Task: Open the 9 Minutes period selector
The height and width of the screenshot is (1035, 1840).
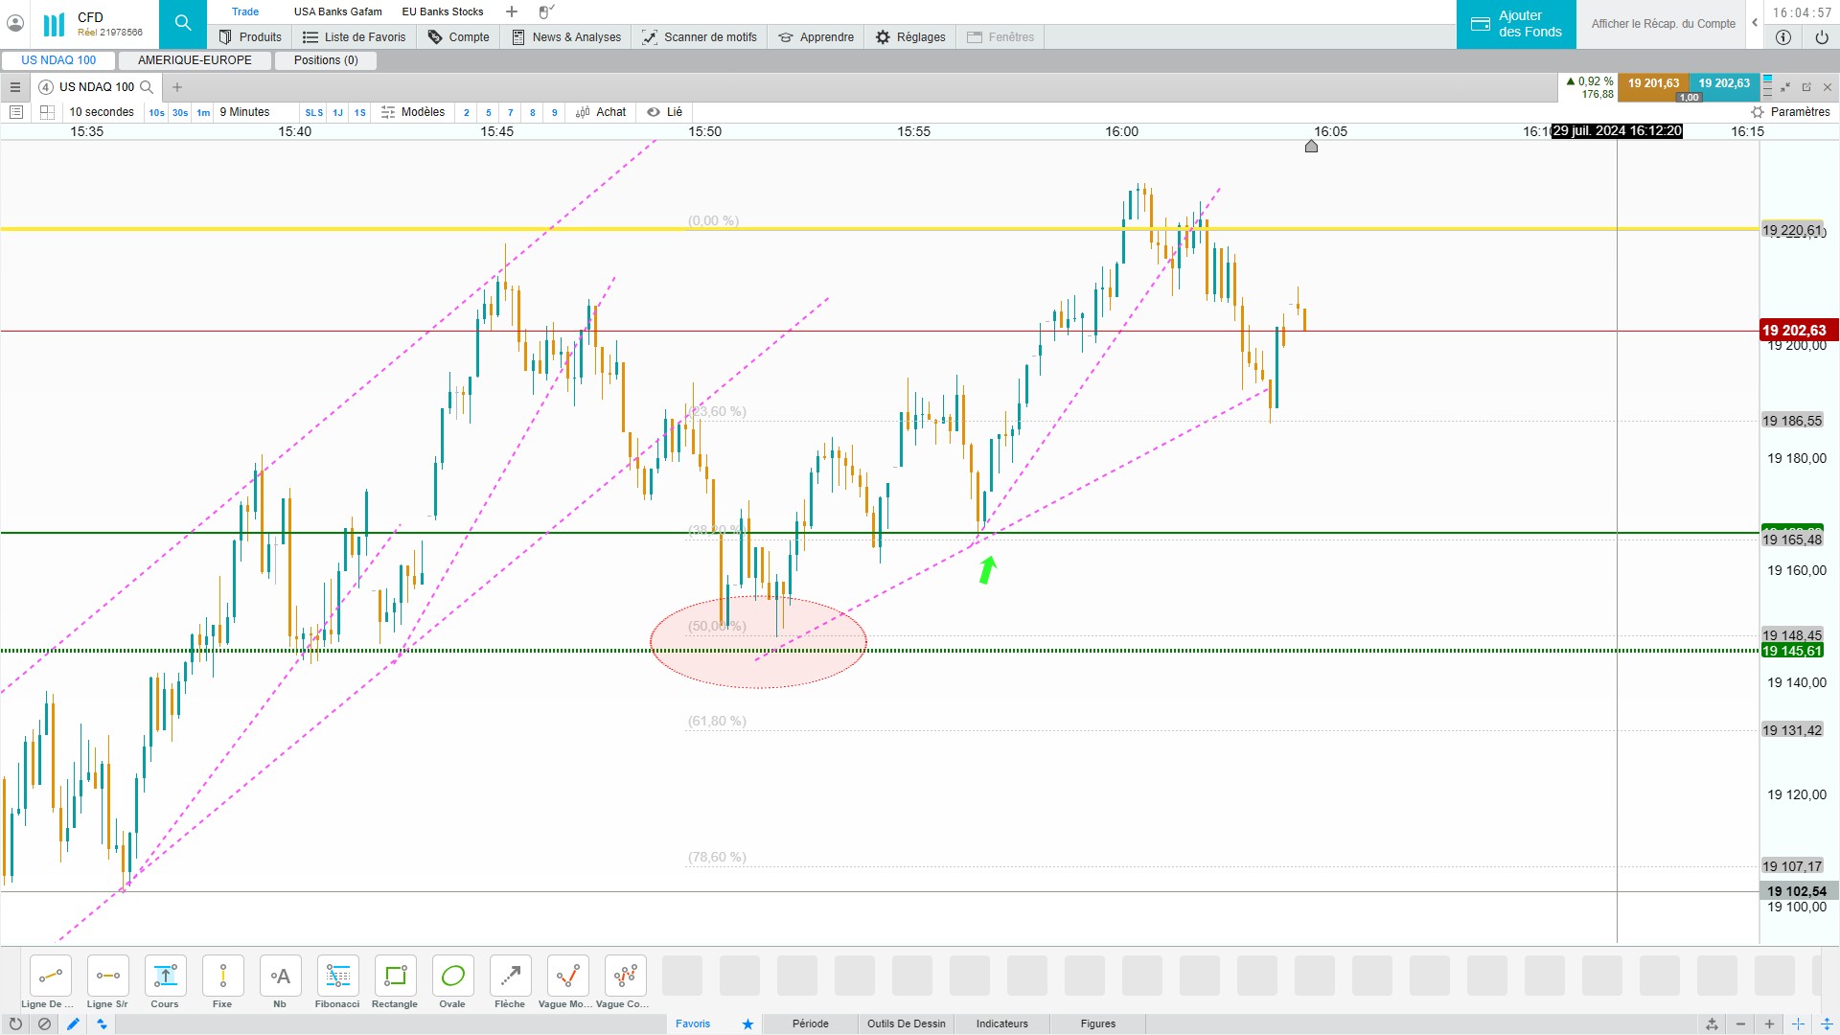Action: click(245, 112)
